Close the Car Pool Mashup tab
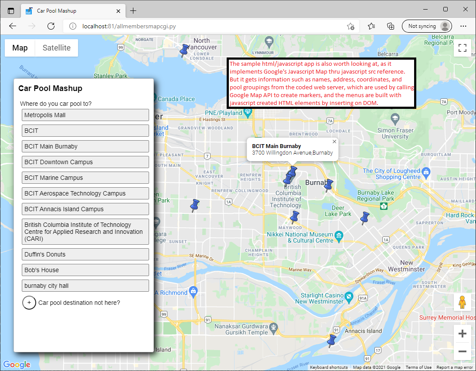Screen dimensions: 476x371 pyautogui.click(x=119, y=11)
